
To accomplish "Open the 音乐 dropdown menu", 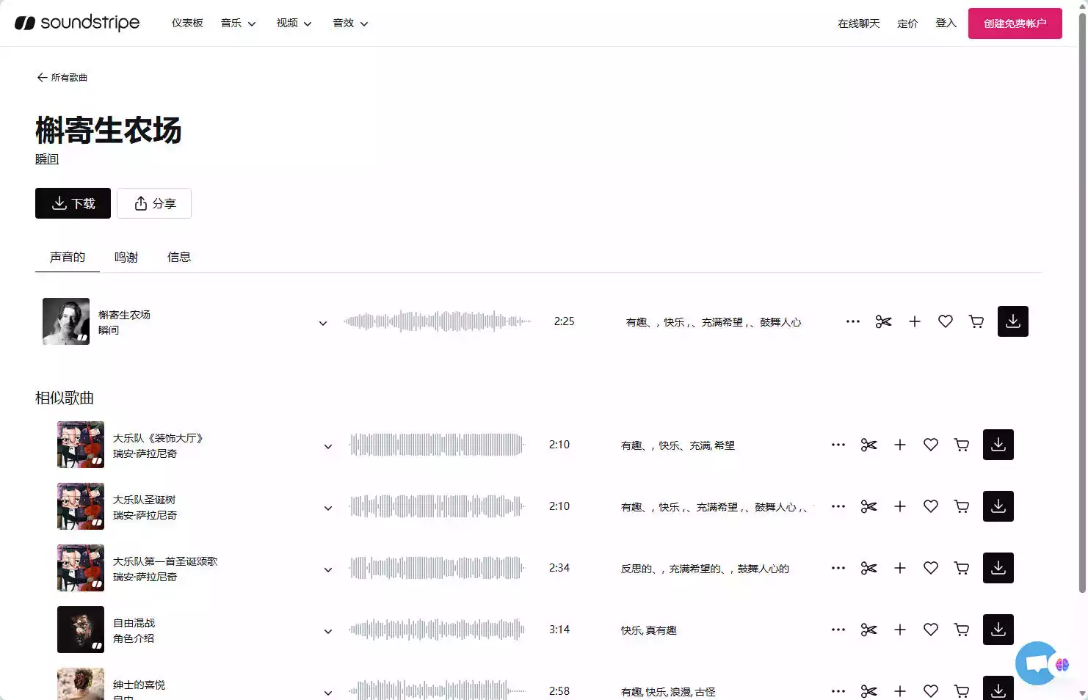I will coord(238,23).
